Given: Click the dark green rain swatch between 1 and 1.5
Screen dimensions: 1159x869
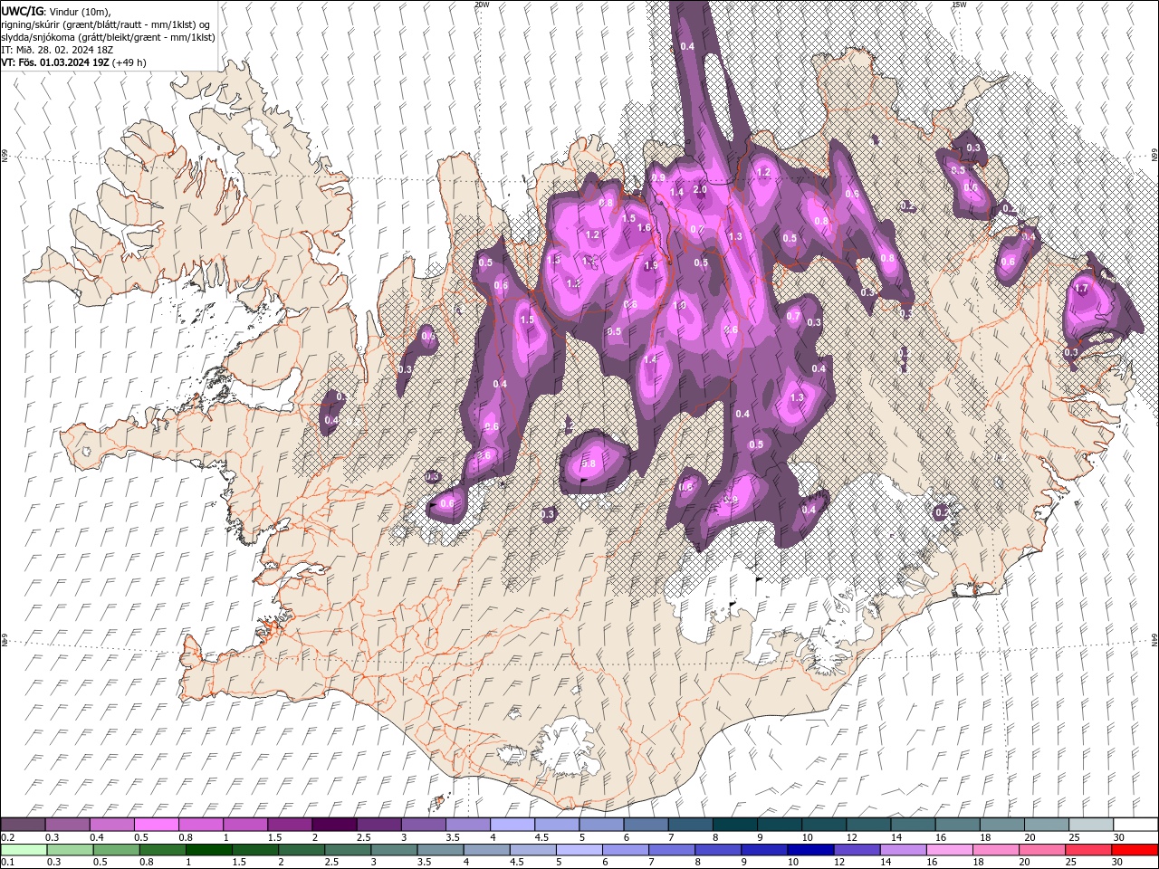Looking at the screenshot, I should (x=208, y=850).
